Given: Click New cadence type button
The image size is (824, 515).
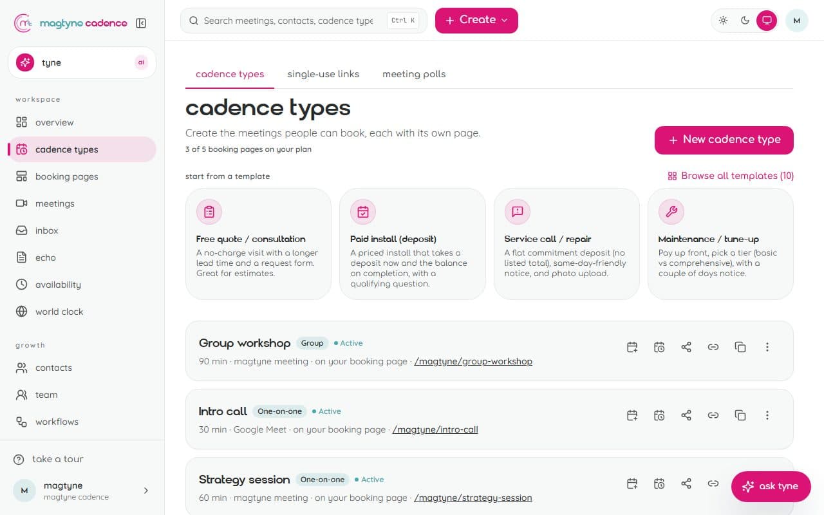Looking at the screenshot, I should [x=724, y=140].
